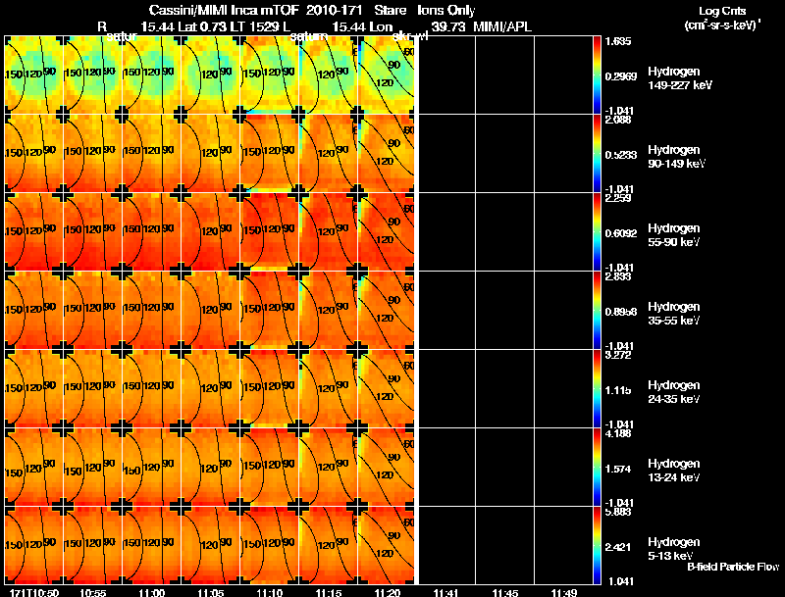The height and width of the screenshot is (597, 785).
Task: Click the '11:10' time axis label
Action: coord(269,592)
